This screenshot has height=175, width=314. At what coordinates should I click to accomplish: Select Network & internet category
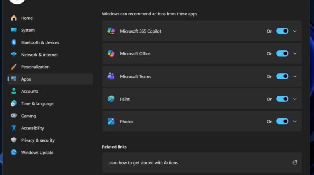click(50, 55)
